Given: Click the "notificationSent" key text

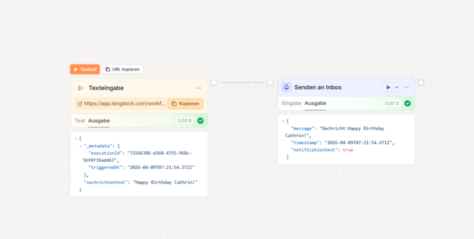Looking at the screenshot, I should coord(314,150).
